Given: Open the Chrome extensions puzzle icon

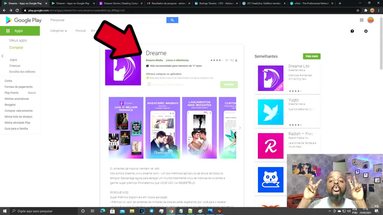Looking at the screenshot, I should point(366,10).
